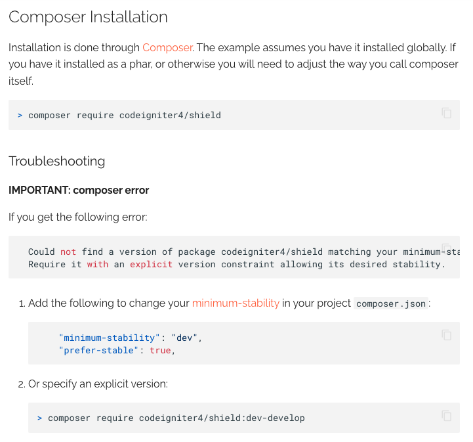Click the inline composer.json code label
This screenshot has height=442, width=473.
click(391, 304)
